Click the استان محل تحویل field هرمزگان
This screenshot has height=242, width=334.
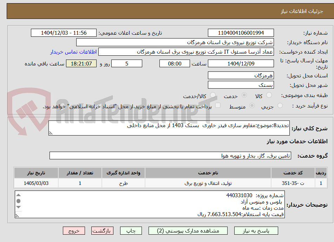[241, 75]
